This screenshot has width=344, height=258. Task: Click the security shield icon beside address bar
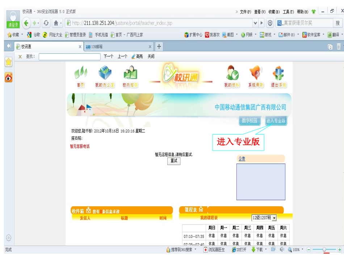(270, 23)
